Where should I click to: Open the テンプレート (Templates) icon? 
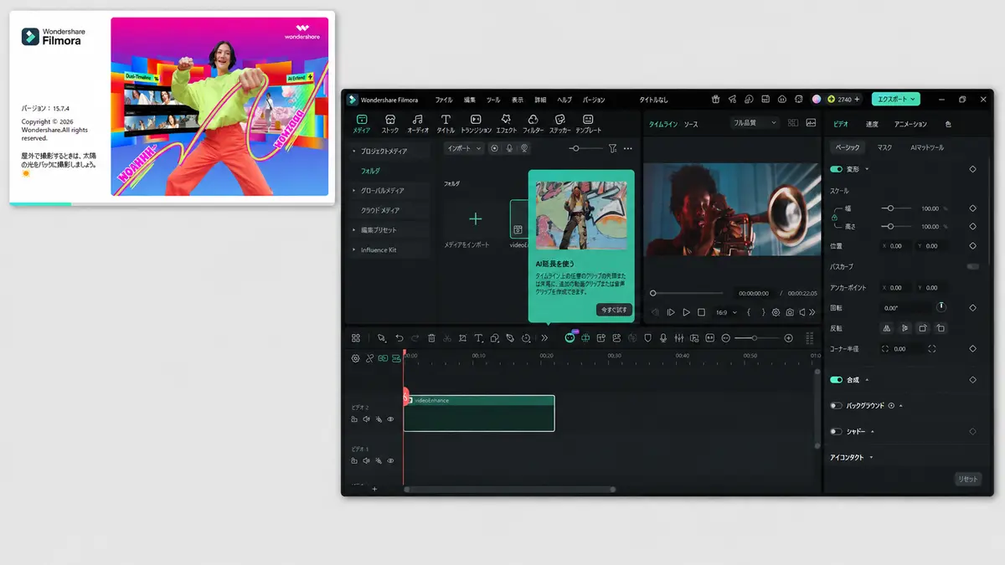[x=588, y=124]
